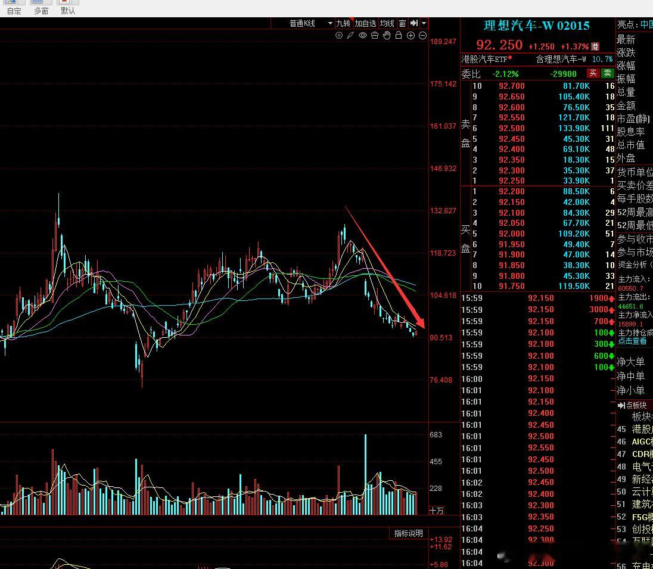Expand the dropdown arrow beside jump-to-end icon
The image size is (653, 569).
click(424, 23)
